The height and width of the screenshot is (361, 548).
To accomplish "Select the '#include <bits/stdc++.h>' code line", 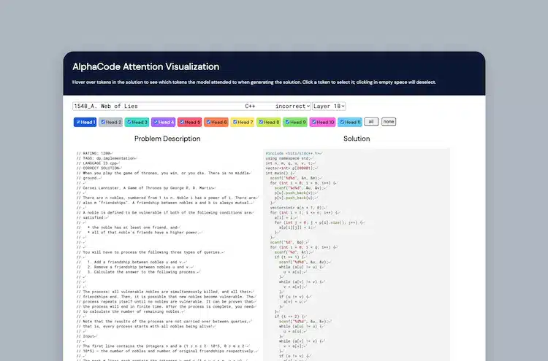I will tap(294, 153).
